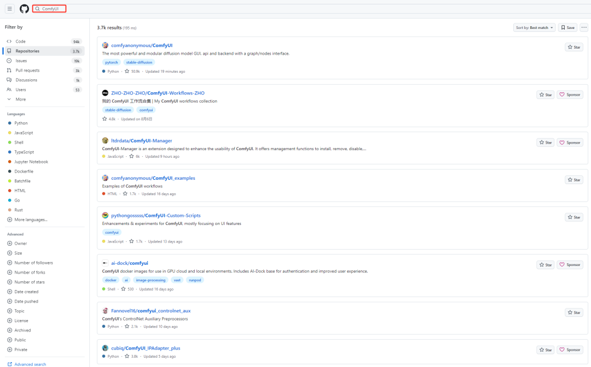
Task: Add the Owner advanced filter
Action: pos(18,243)
